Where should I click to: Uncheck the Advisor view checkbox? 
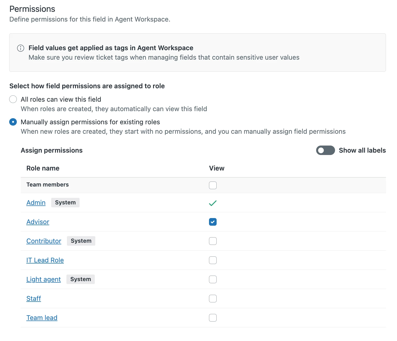pos(213,222)
